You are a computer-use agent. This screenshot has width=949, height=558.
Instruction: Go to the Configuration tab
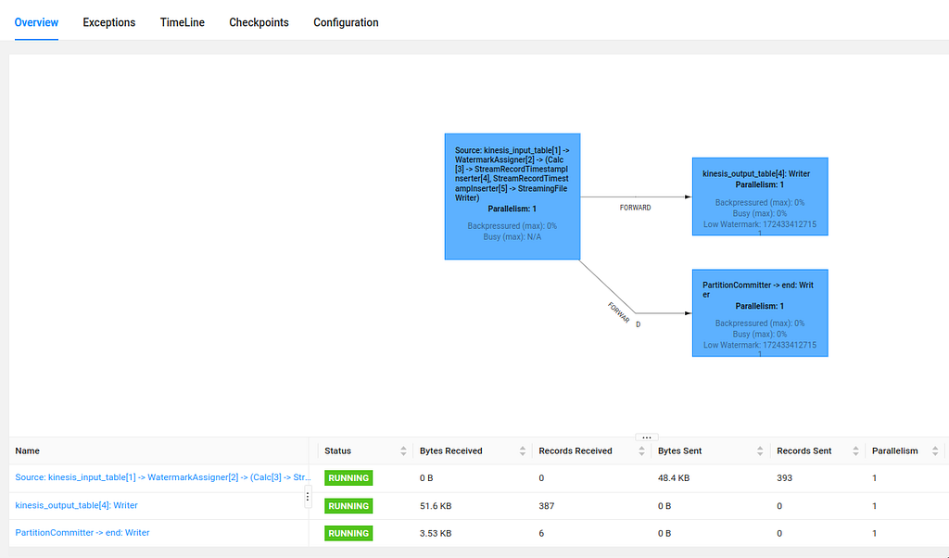coord(347,22)
